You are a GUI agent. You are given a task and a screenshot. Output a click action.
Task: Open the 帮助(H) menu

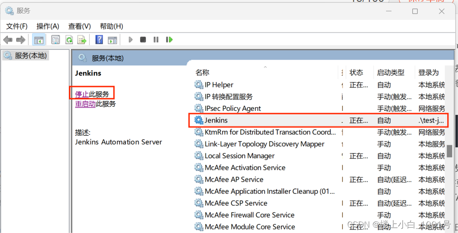pyautogui.click(x=111, y=26)
